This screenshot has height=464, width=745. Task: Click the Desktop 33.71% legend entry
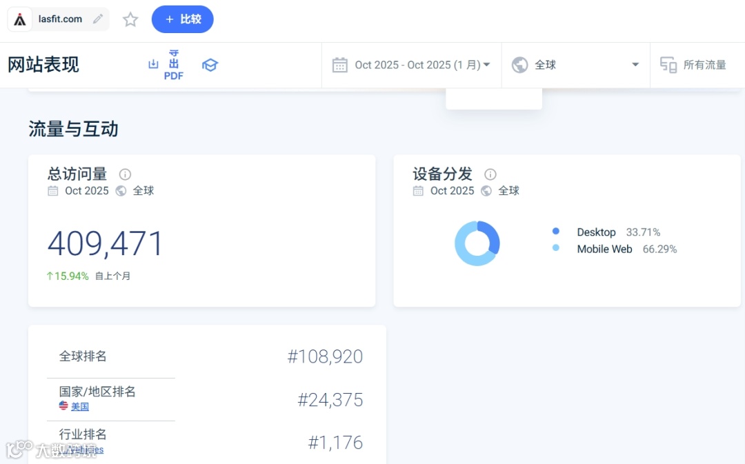point(618,232)
